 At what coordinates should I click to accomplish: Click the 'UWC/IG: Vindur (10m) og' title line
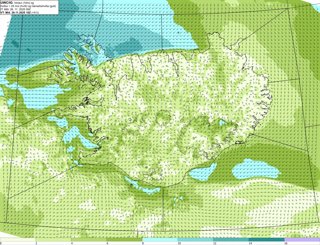(x=17, y=3)
